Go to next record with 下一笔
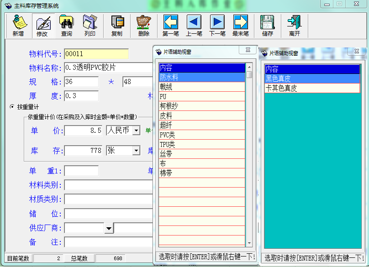This screenshot has width=369, height=267. 217,26
